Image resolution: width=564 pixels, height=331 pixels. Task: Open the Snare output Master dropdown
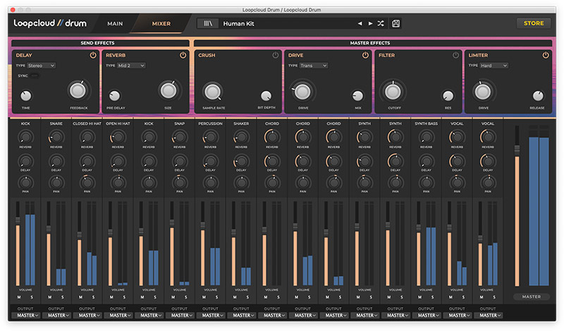[56, 316]
